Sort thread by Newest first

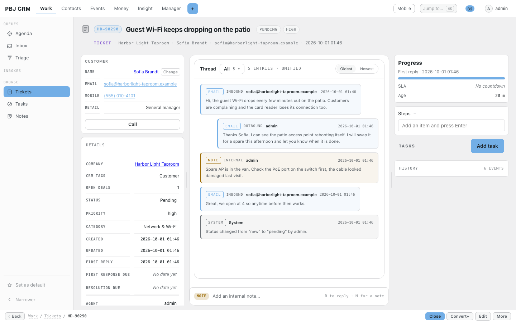[x=367, y=69]
